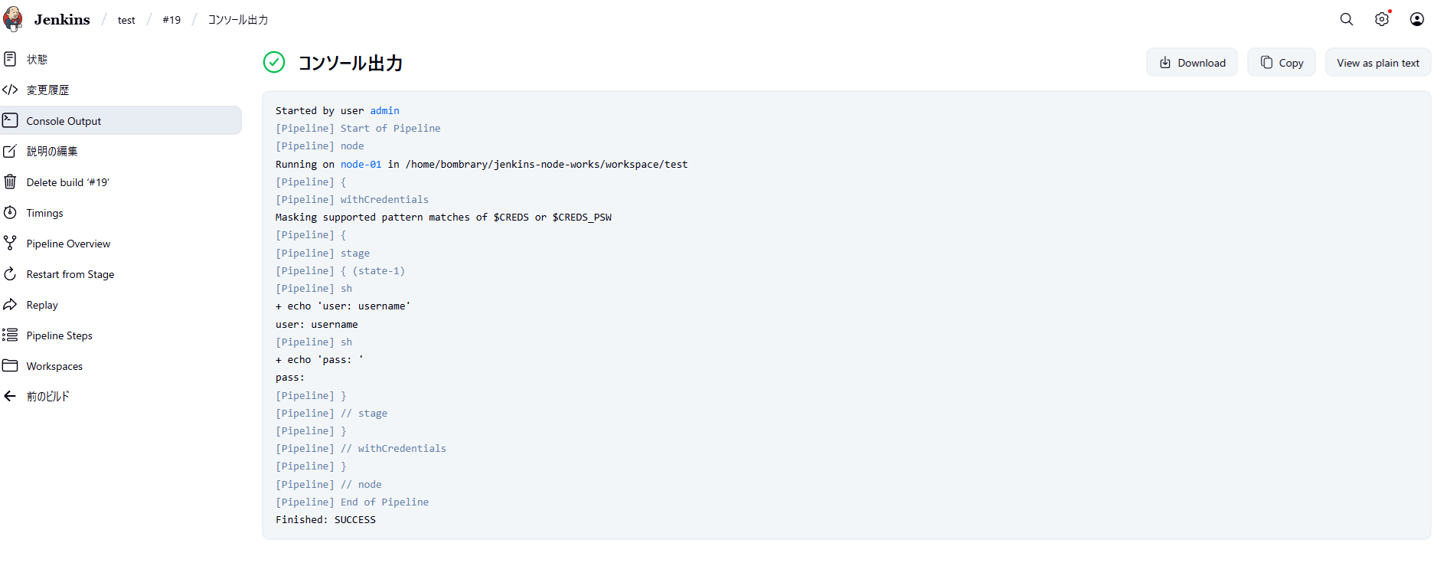This screenshot has width=1440, height=566.
Task: Click the trash icon for Delete build
Action: click(x=10, y=182)
